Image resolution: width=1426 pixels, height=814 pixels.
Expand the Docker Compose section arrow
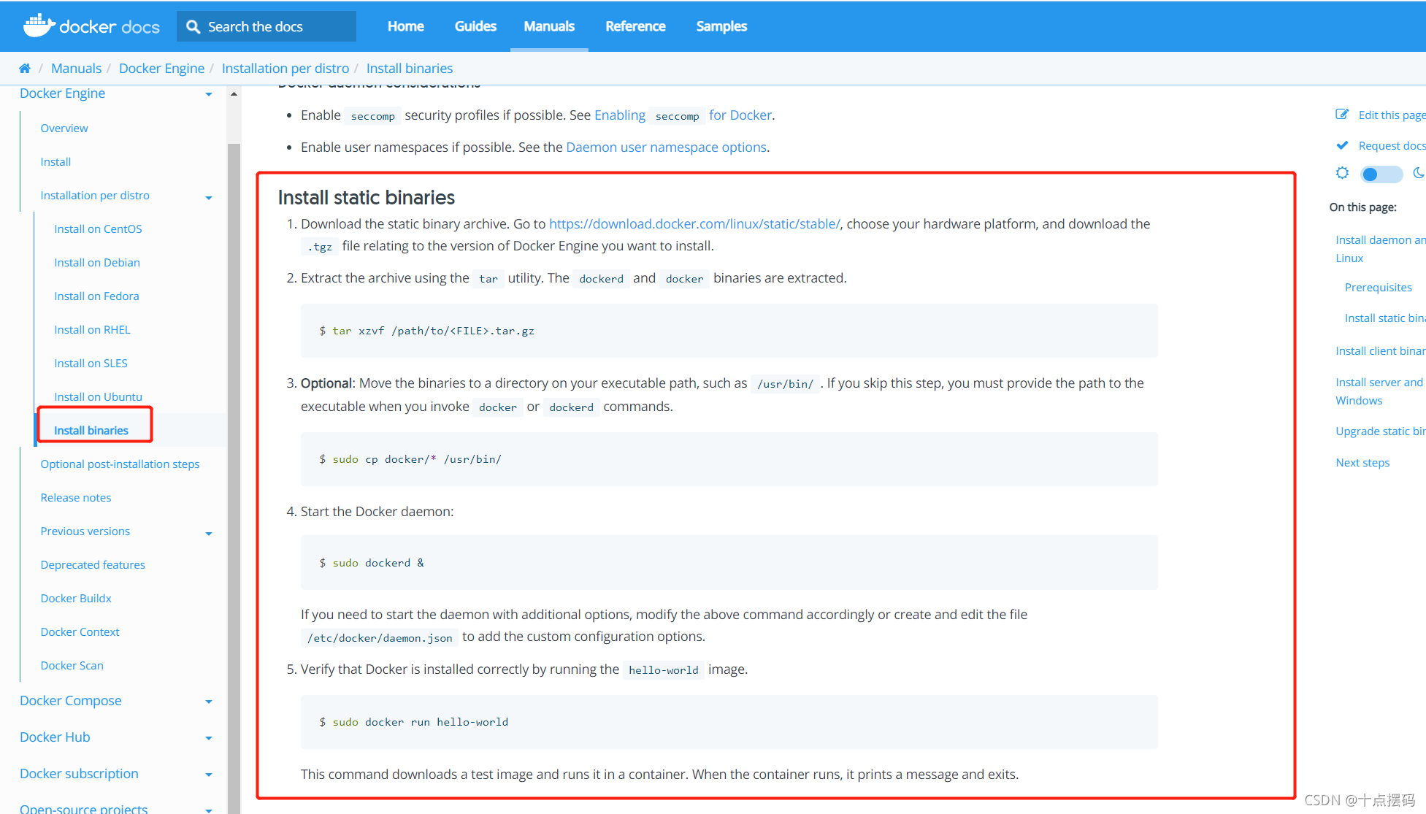point(209,702)
